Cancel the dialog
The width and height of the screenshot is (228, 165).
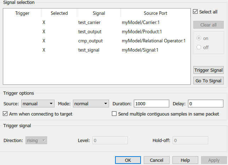point(156,160)
